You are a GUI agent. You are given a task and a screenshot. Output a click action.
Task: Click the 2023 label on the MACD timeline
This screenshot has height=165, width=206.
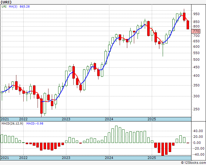pyautogui.click(x=66, y=158)
